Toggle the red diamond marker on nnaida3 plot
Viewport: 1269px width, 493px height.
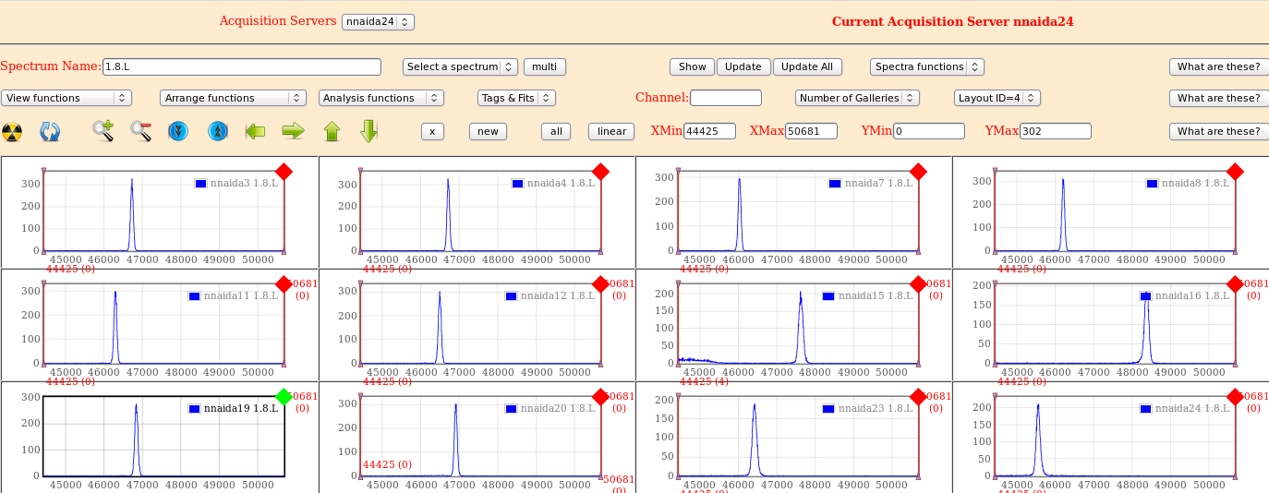coord(284,172)
